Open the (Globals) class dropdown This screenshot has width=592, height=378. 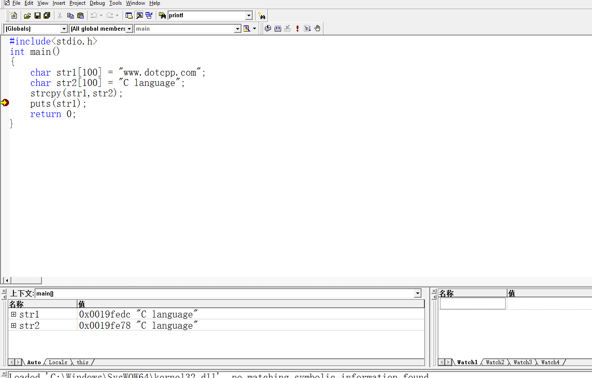(64, 29)
